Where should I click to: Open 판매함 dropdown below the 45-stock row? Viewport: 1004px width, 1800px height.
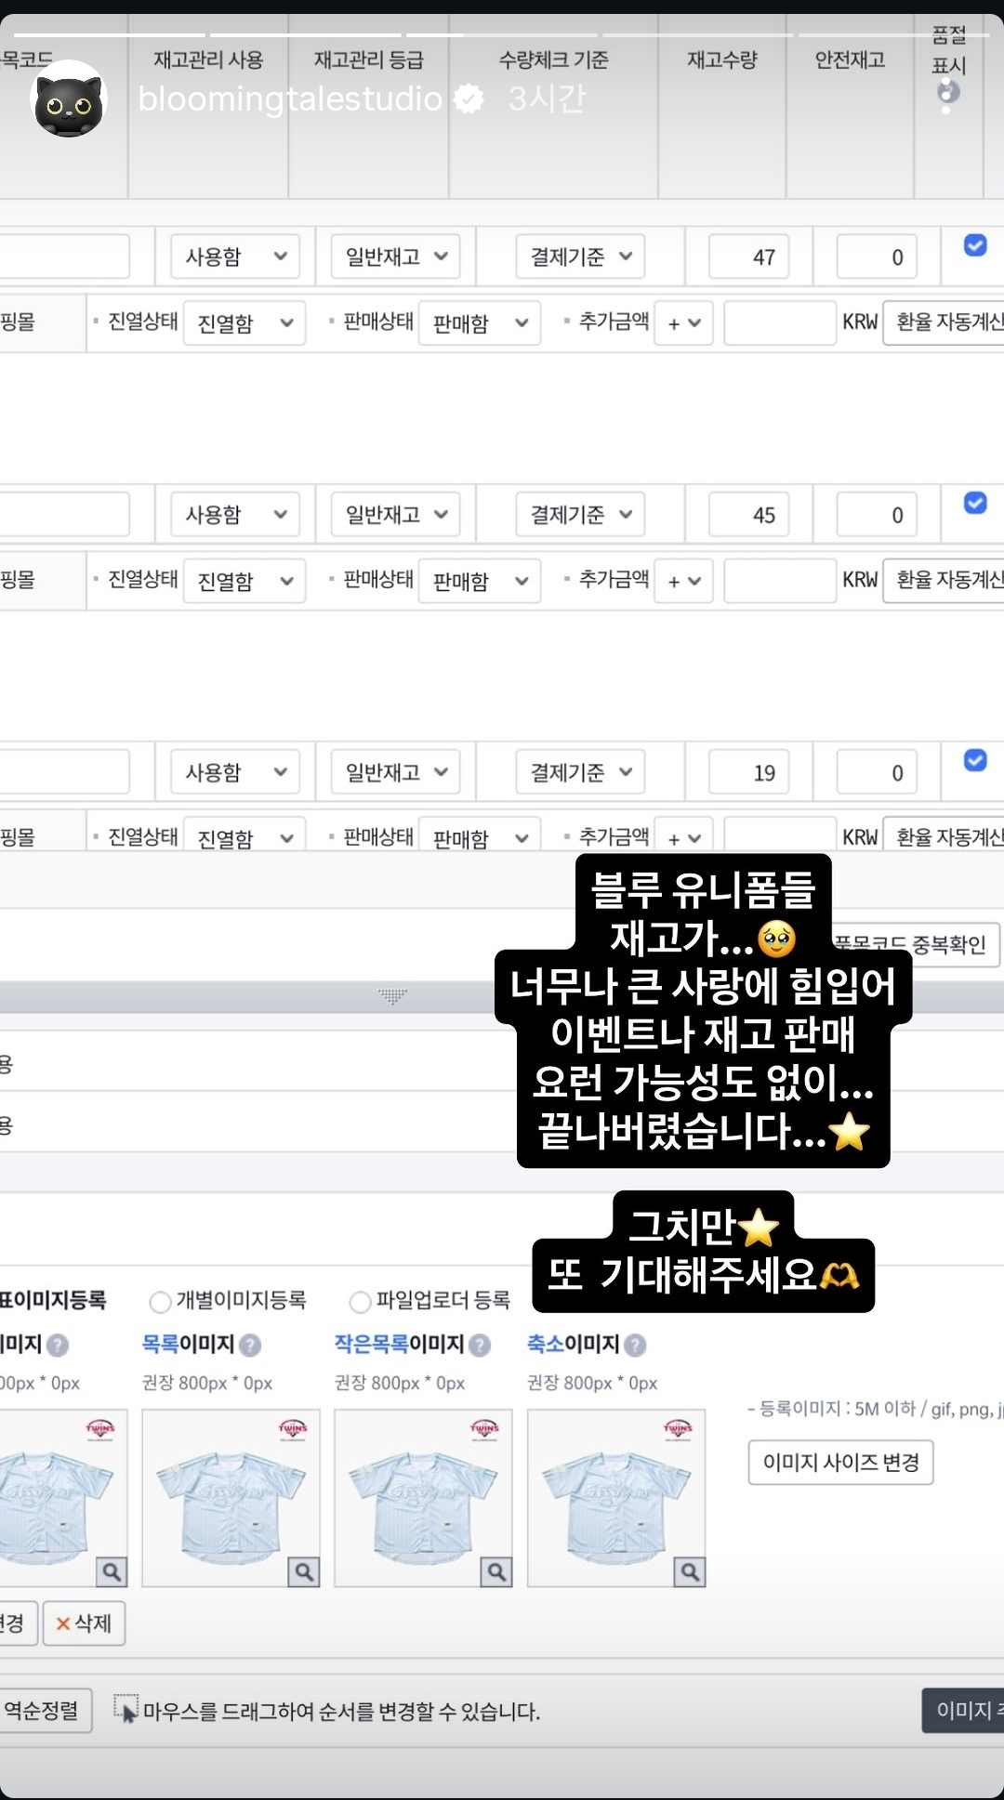click(x=480, y=581)
